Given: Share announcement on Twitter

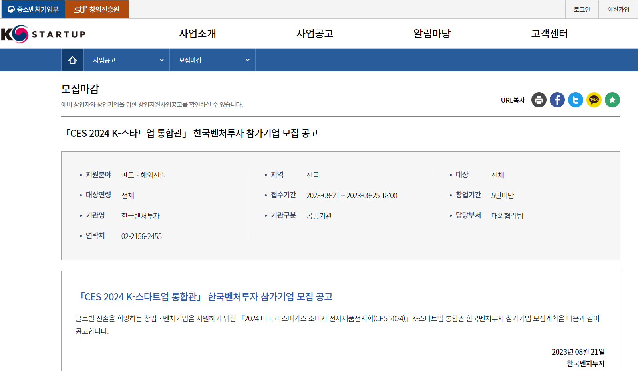Looking at the screenshot, I should (576, 100).
